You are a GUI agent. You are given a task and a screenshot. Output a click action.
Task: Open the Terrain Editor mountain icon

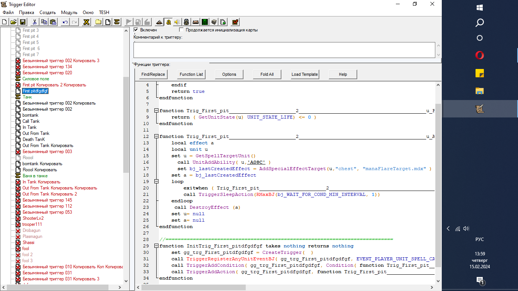tap(159, 22)
